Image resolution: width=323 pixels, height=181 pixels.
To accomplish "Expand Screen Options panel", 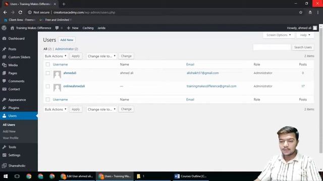I will coord(279,35).
